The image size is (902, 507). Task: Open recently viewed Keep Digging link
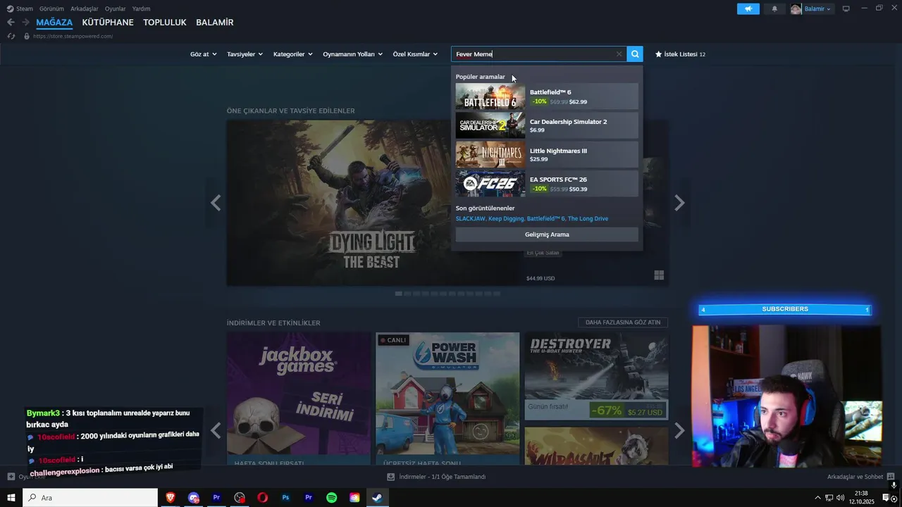[x=506, y=219]
